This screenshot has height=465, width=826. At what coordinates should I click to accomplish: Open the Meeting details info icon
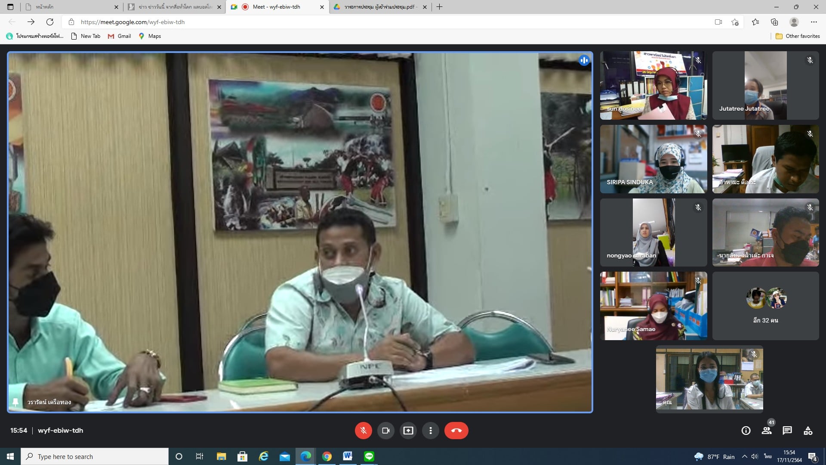click(x=746, y=431)
